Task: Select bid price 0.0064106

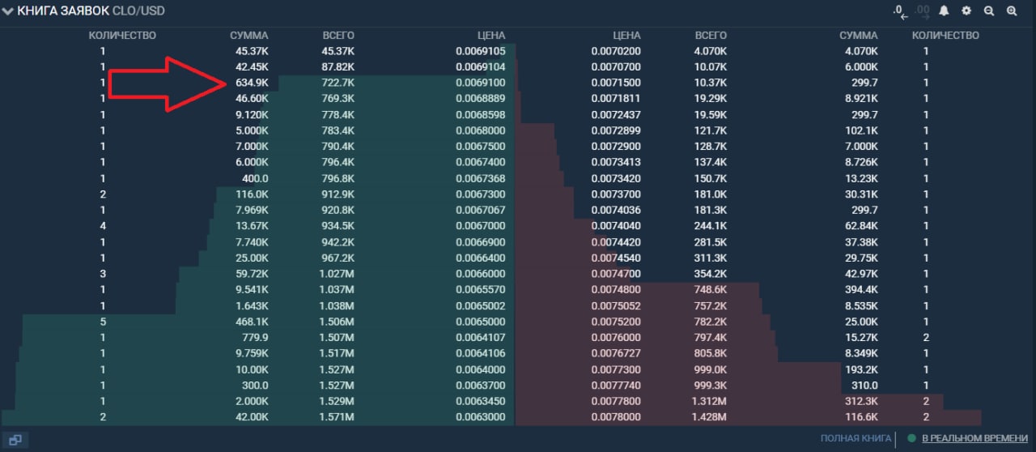Action: [480, 354]
